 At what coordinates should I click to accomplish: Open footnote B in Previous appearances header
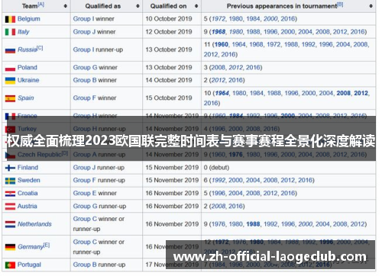pos(340,5)
